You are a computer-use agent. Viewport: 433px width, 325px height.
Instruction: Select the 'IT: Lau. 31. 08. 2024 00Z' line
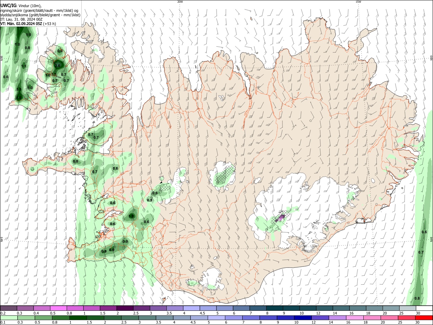click(21, 19)
